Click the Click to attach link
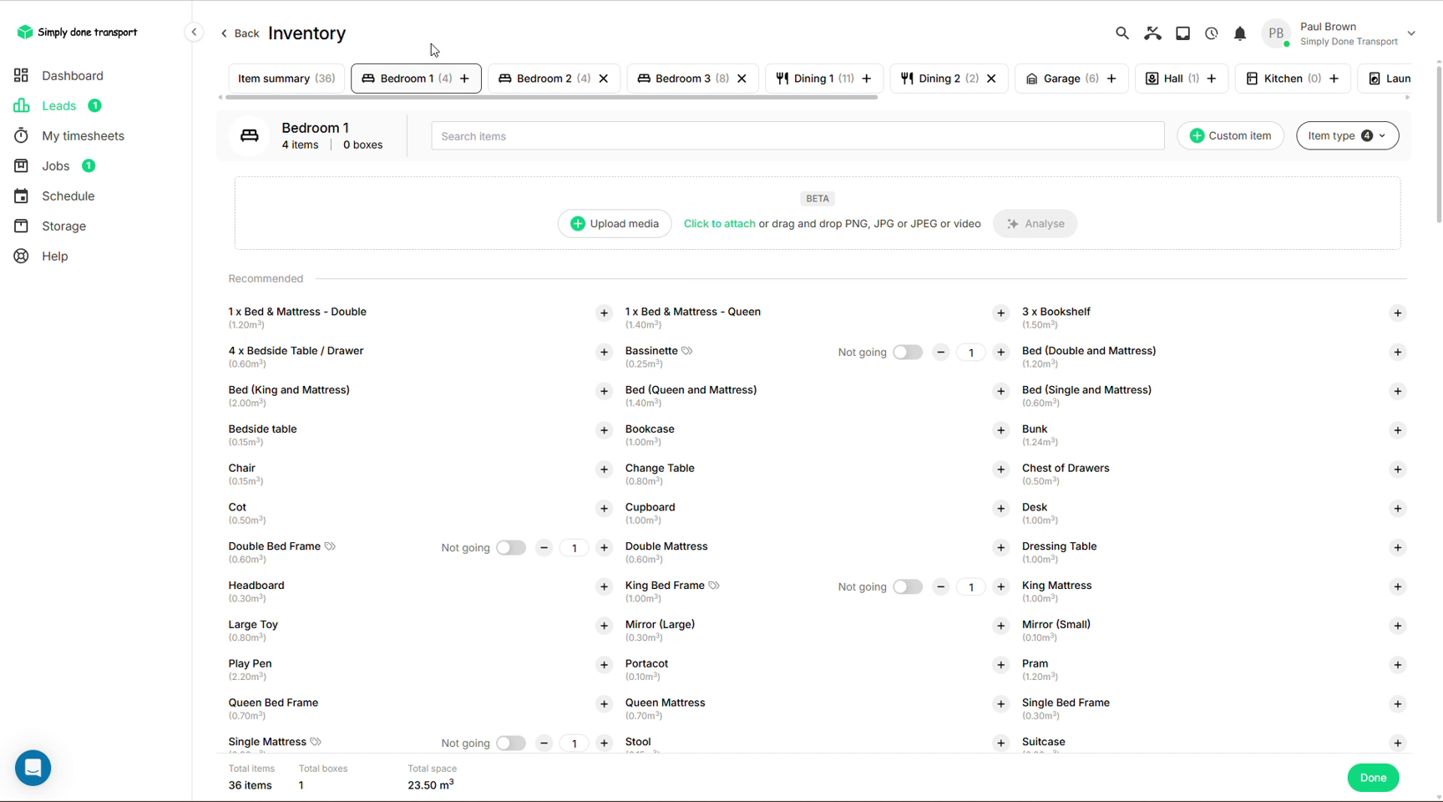1443x802 pixels. (x=719, y=224)
